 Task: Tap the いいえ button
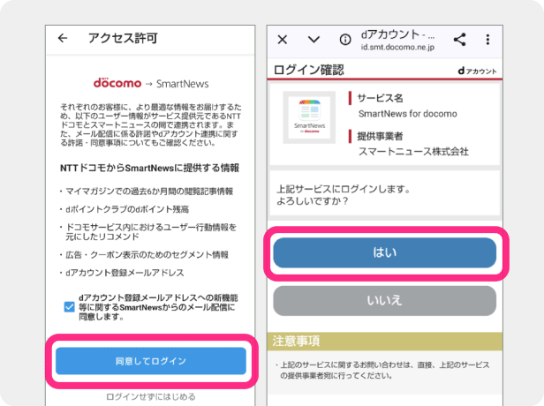click(385, 301)
